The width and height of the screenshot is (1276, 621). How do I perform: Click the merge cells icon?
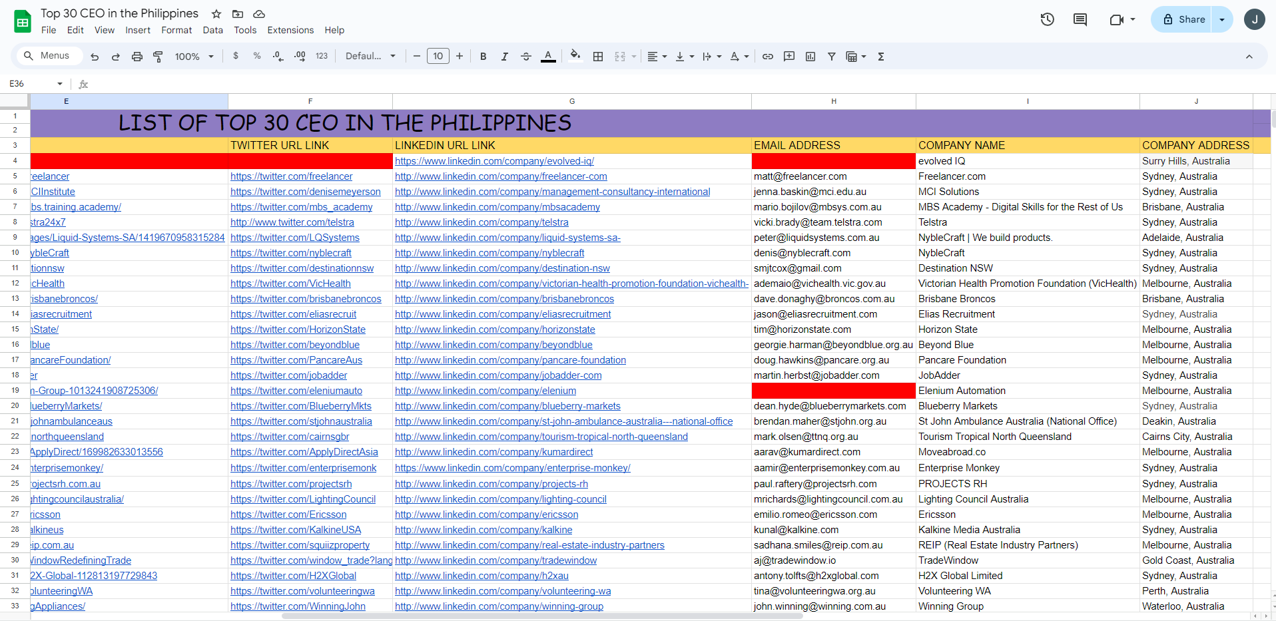point(620,57)
